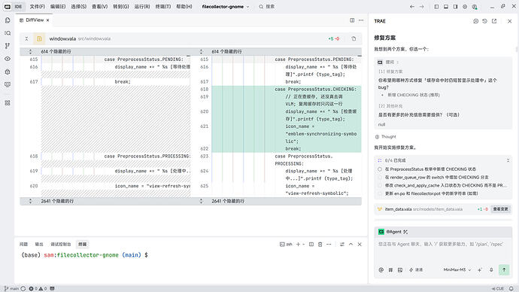The width and height of the screenshot is (519, 292).
Task: Open chat history in TRAE panel
Action: click(485, 21)
